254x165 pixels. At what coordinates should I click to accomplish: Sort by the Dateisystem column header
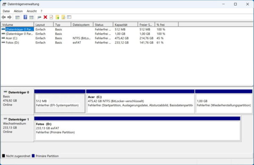[x=82, y=25]
